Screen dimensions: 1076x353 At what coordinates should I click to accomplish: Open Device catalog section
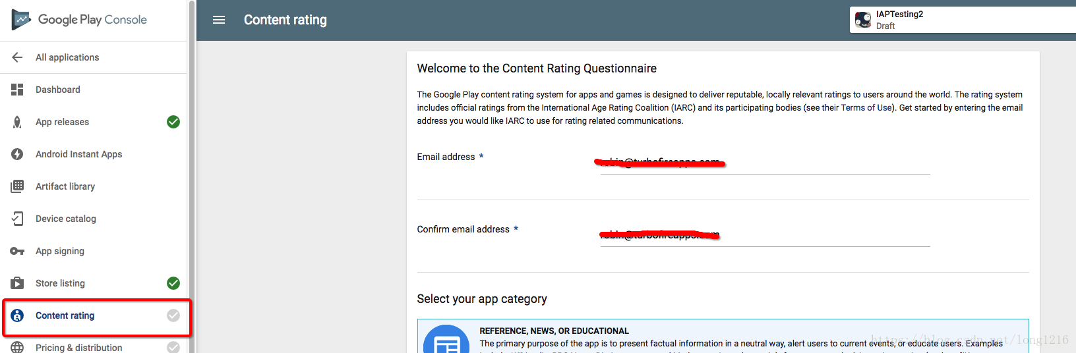(66, 219)
